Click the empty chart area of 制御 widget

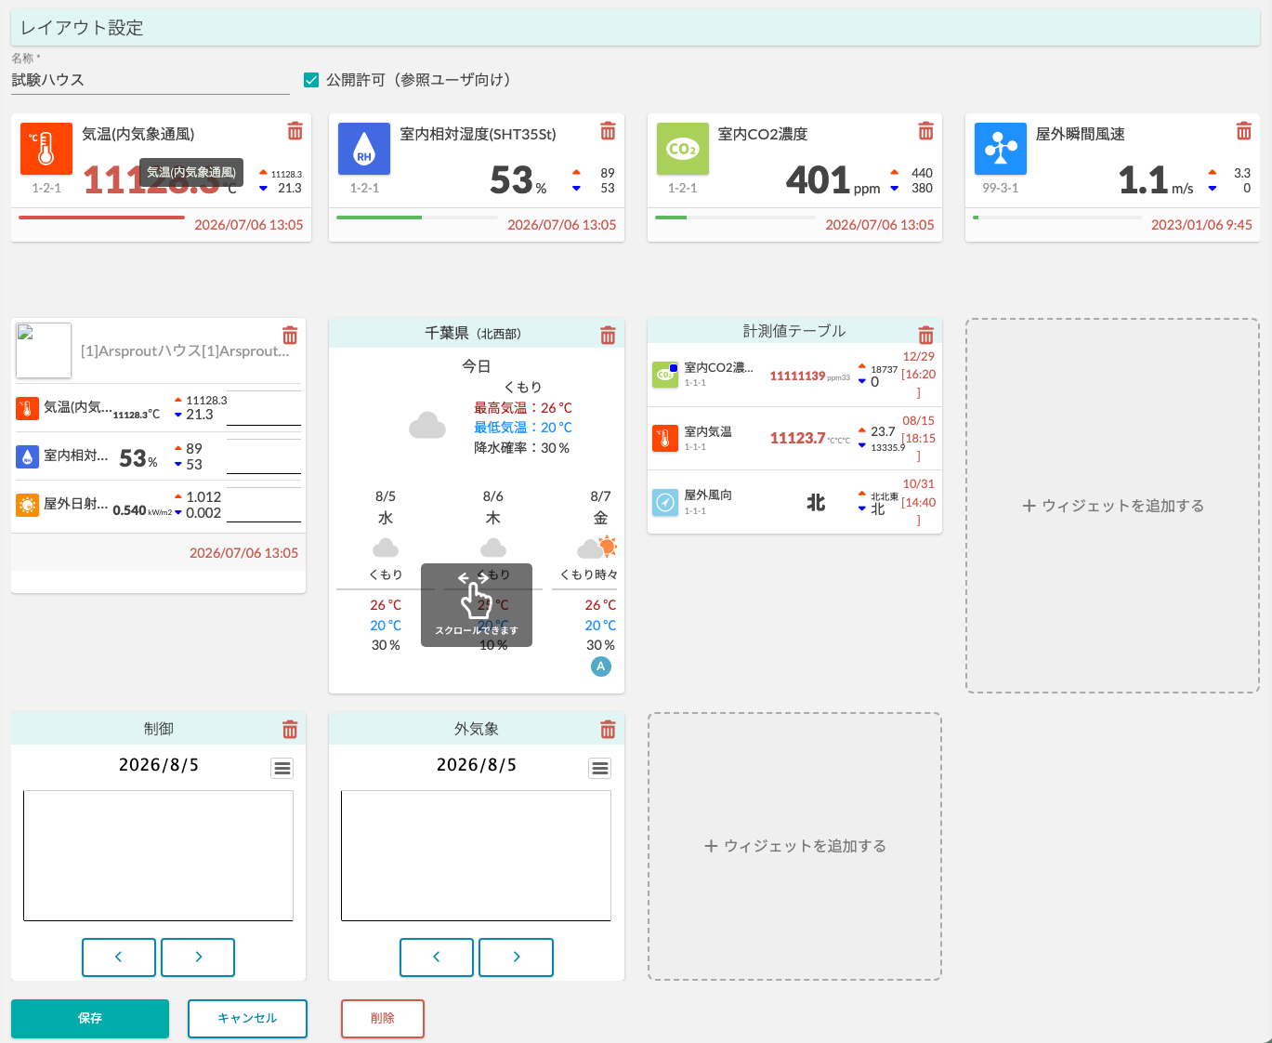pos(158,855)
